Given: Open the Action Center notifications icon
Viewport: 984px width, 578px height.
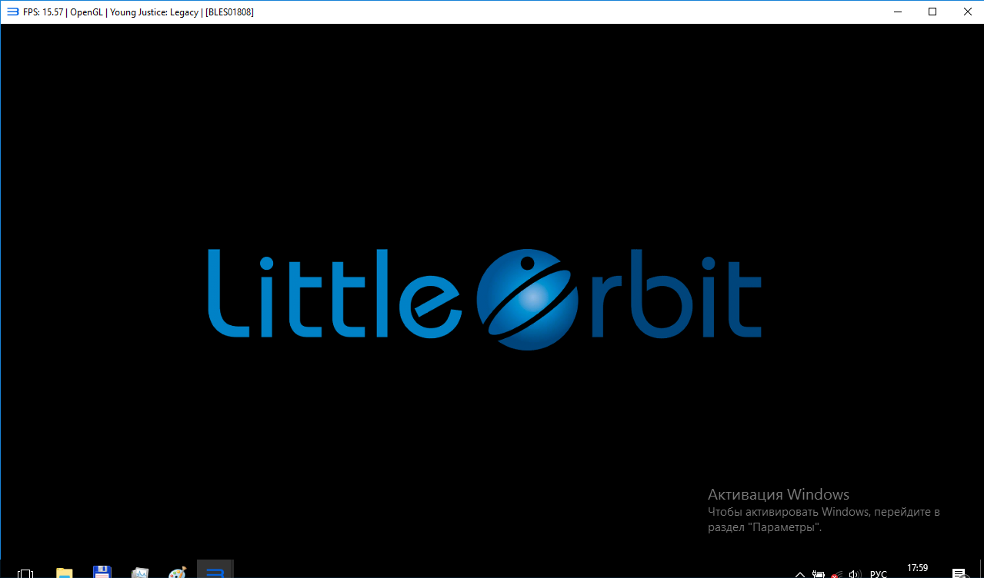Looking at the screenshot, I should [959, 573].
